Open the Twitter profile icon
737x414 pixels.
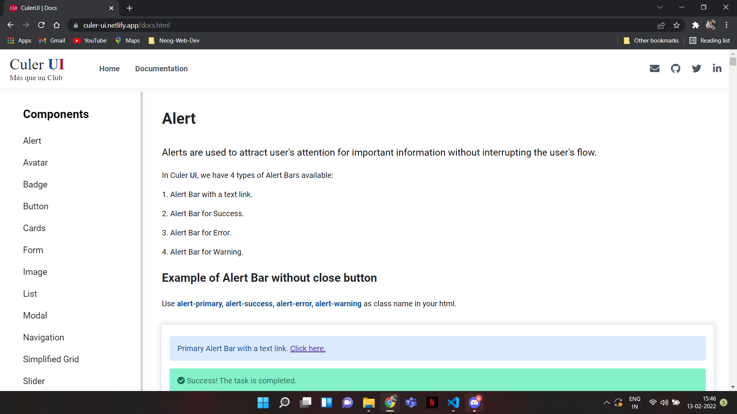pyautogui.click(x=696, y=68)
